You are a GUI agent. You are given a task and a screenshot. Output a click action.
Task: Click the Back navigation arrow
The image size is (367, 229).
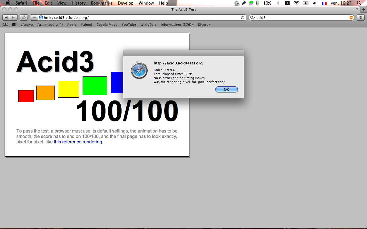click(x=6, y=17)
